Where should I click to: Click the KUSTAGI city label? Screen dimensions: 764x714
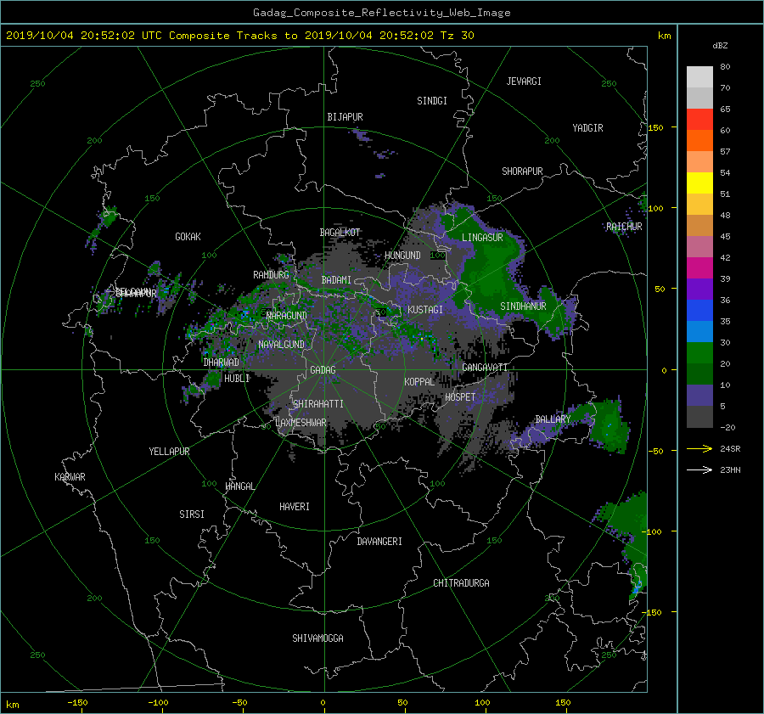(x=425, y=310)
